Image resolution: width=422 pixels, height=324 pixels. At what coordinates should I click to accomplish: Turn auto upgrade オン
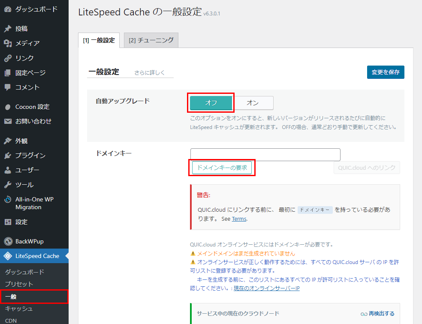[253, 103]
